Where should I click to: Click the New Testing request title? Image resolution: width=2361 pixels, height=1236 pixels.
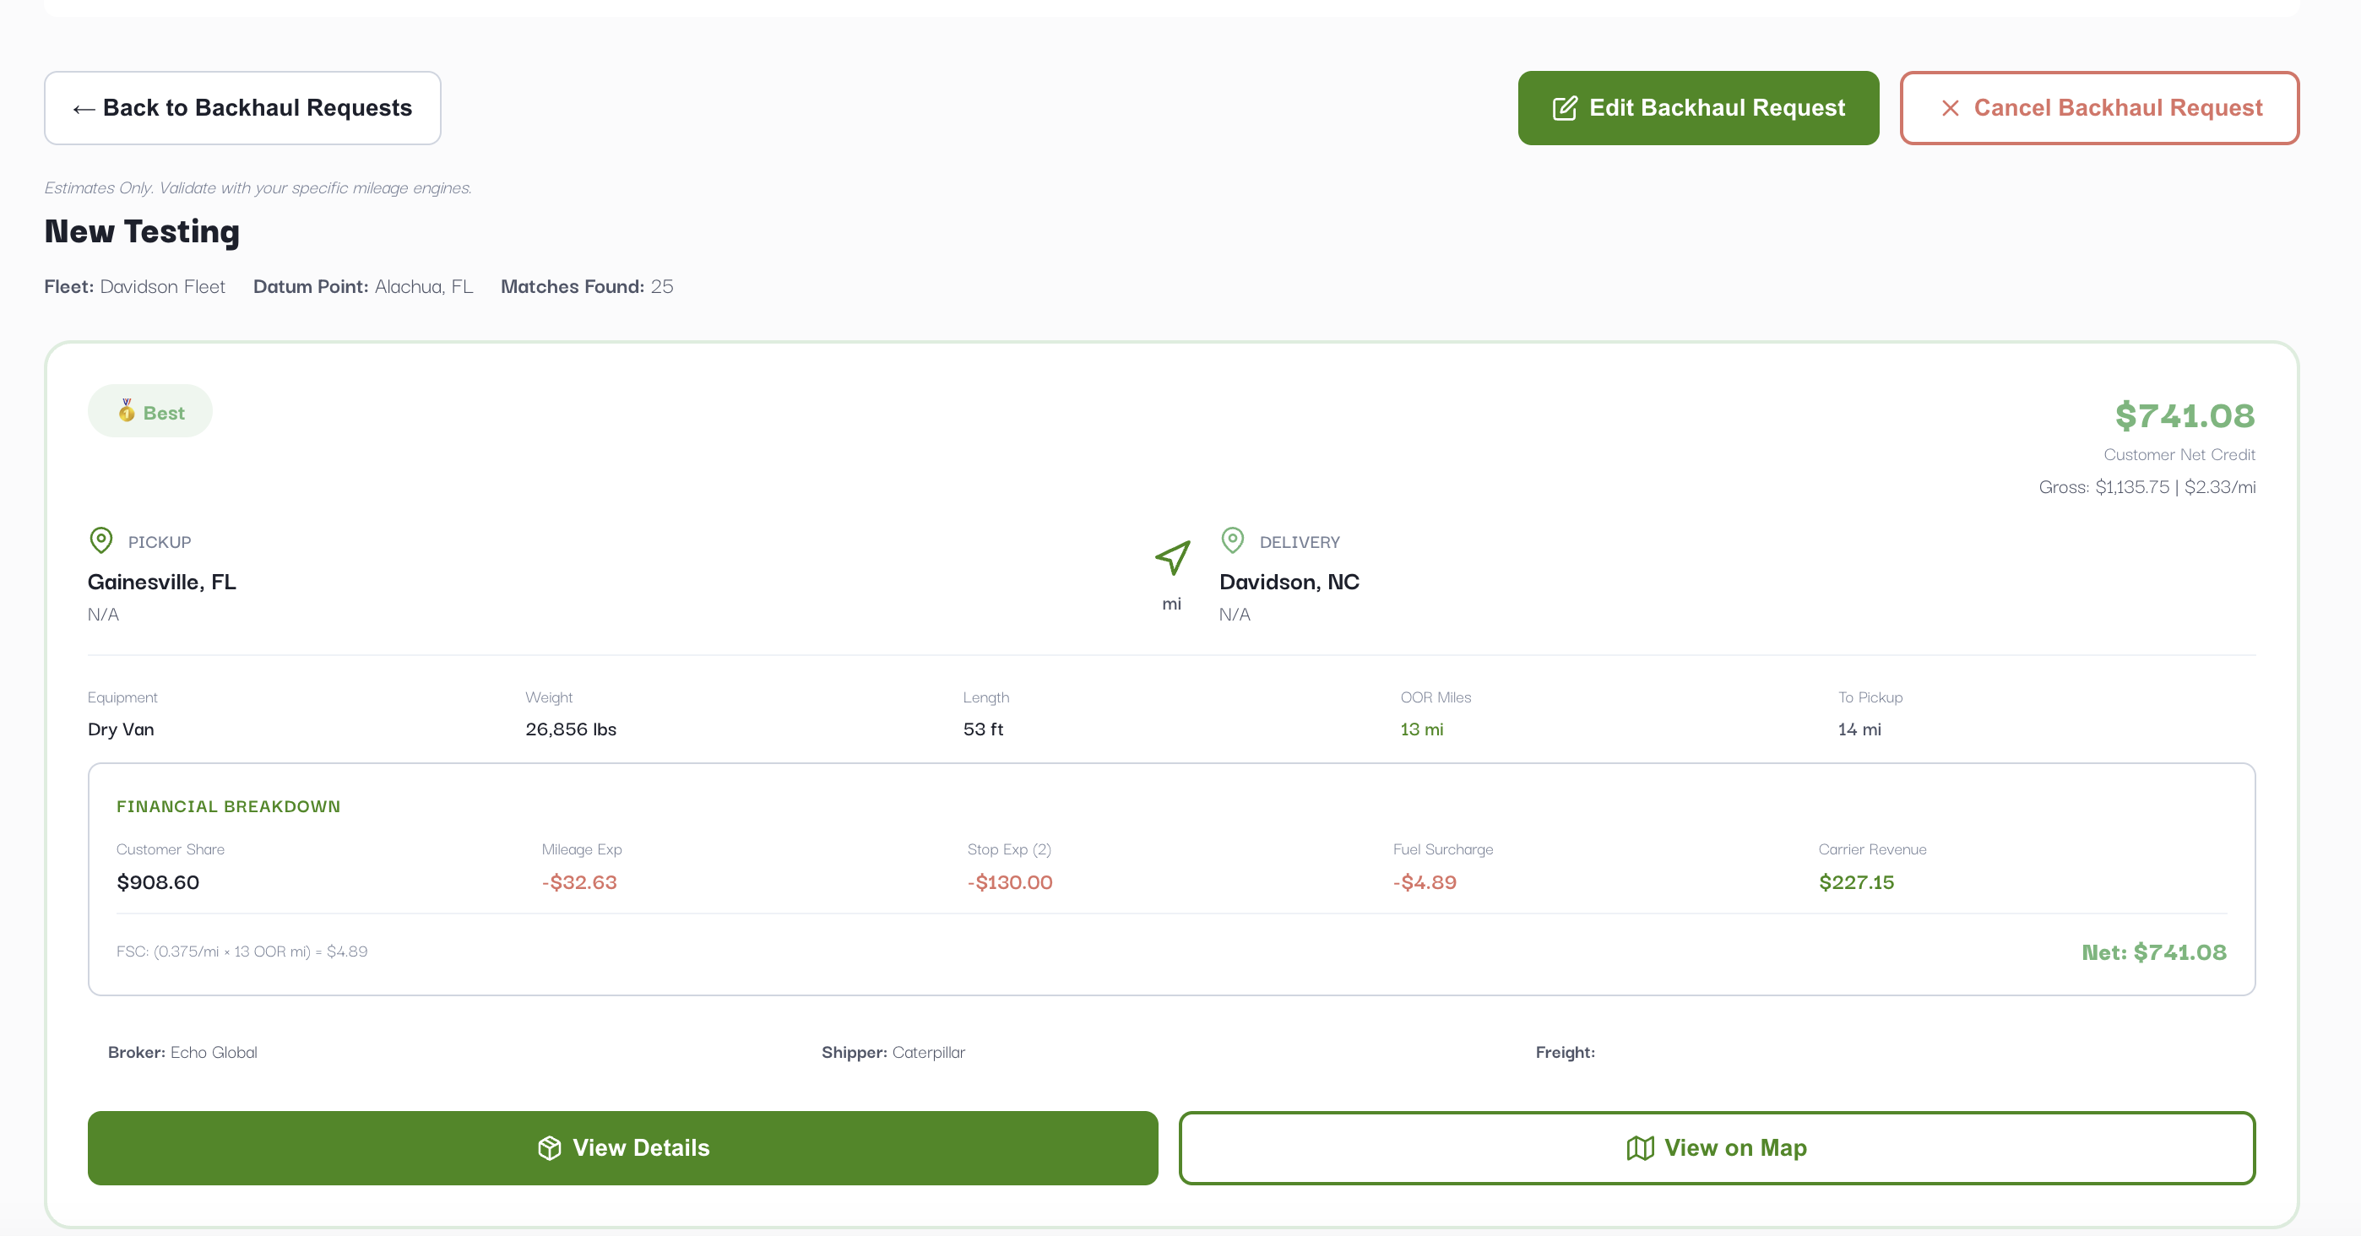tap(142, 232)
